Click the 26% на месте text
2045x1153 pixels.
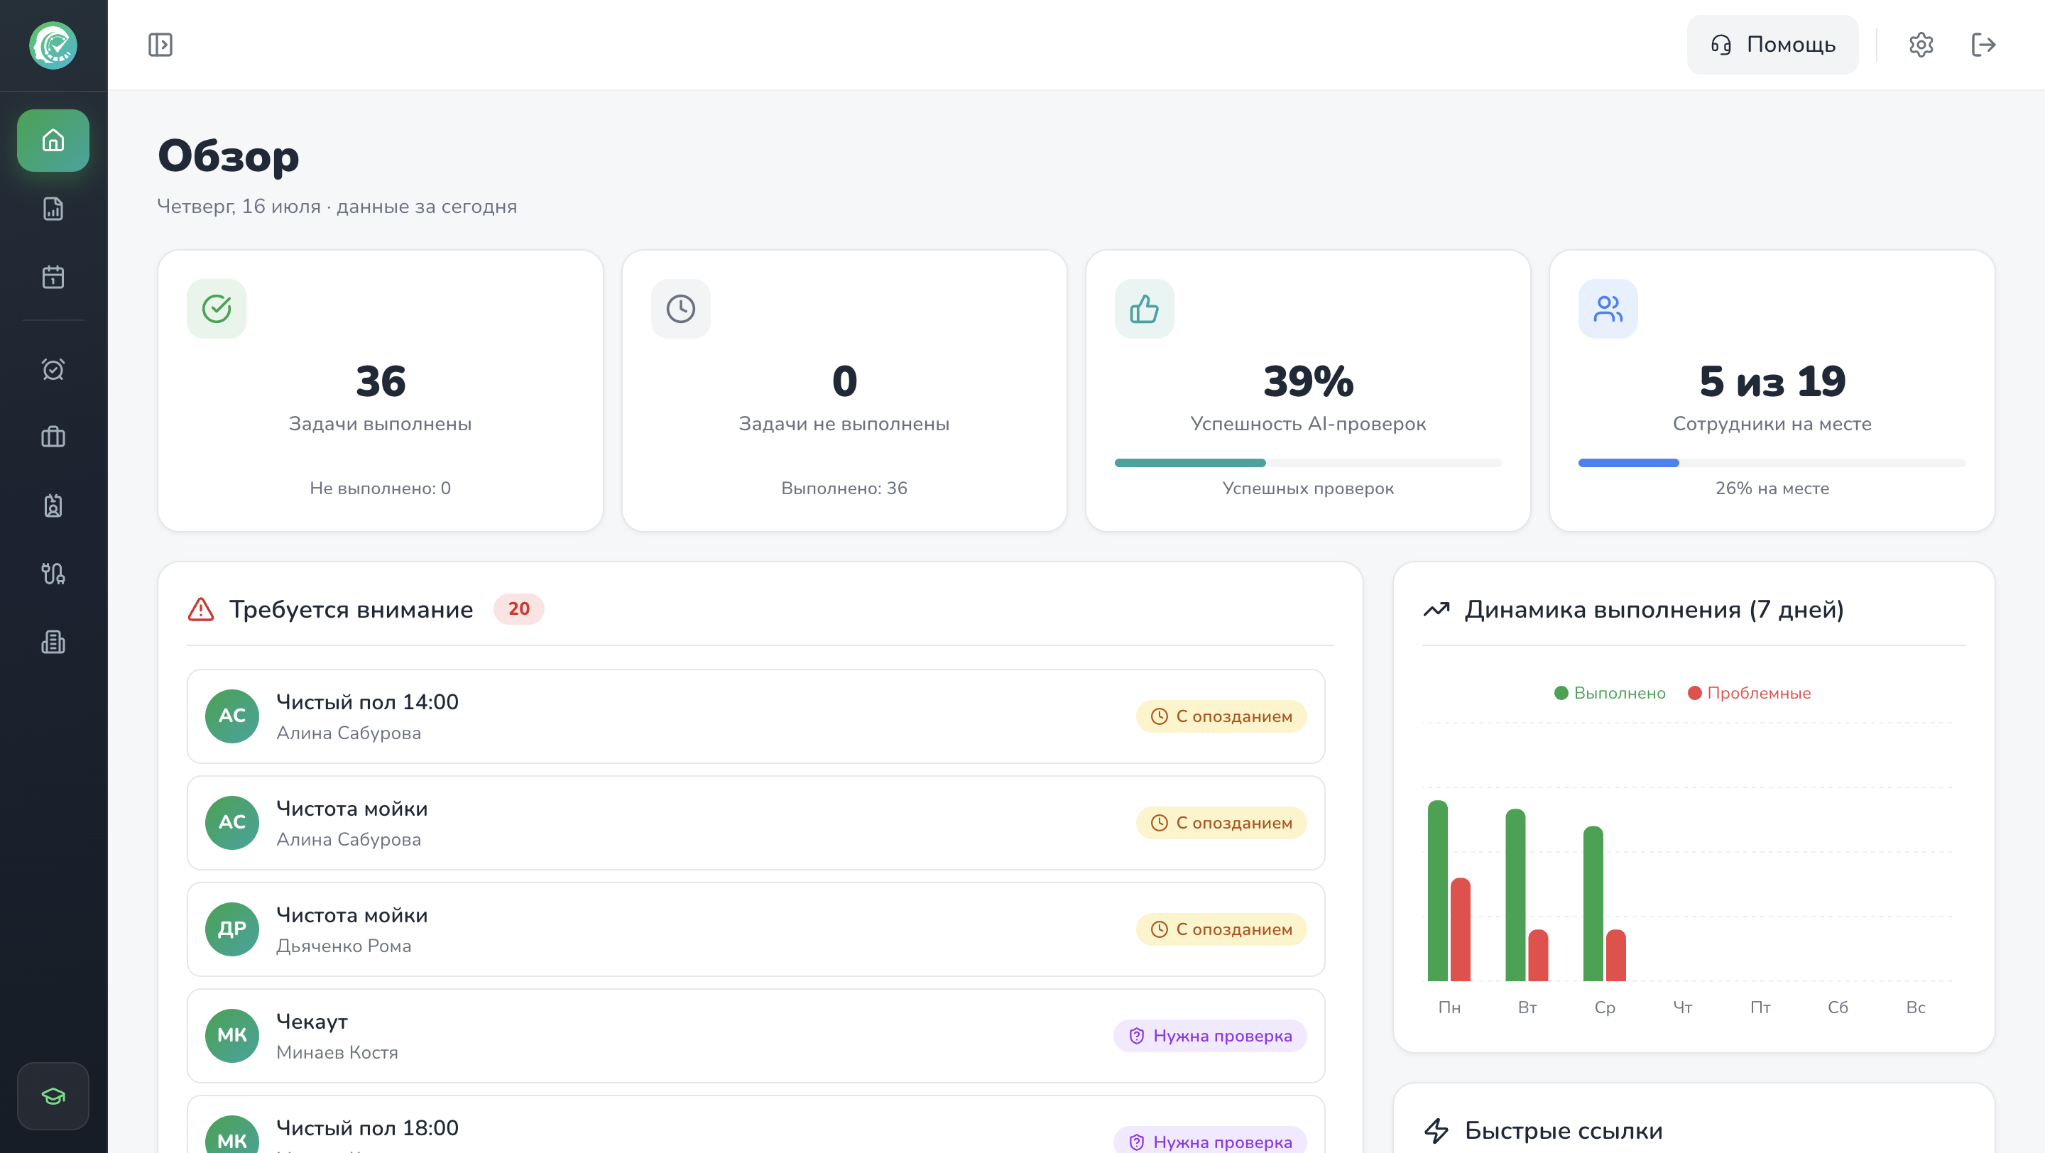(1772, 488)
